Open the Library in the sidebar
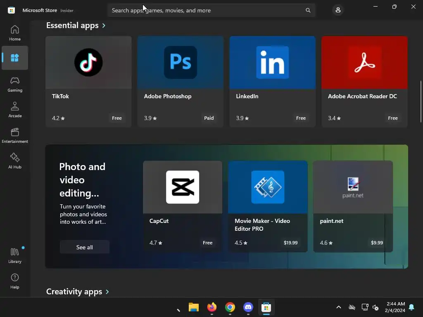Viewport: 423px width, 317px height. click(x=15, y=255)
